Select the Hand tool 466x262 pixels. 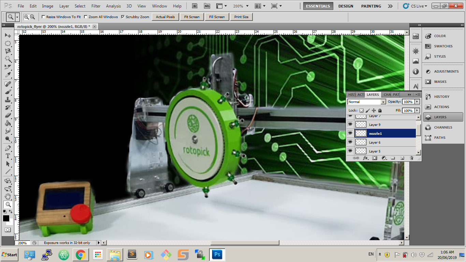[x=8, y=196]
